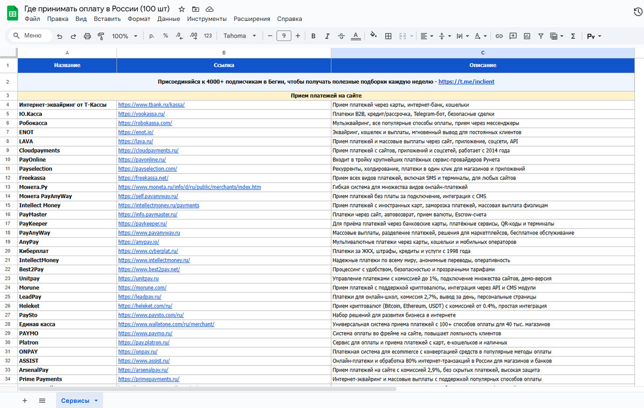
Task: Open the Справка menu
Action: [289, 19]
